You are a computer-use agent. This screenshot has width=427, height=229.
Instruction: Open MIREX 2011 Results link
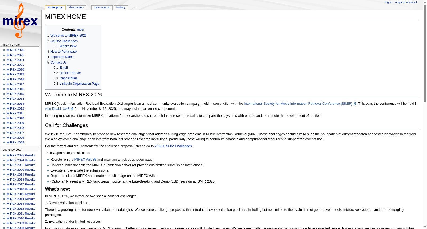(x=21, y=214)
